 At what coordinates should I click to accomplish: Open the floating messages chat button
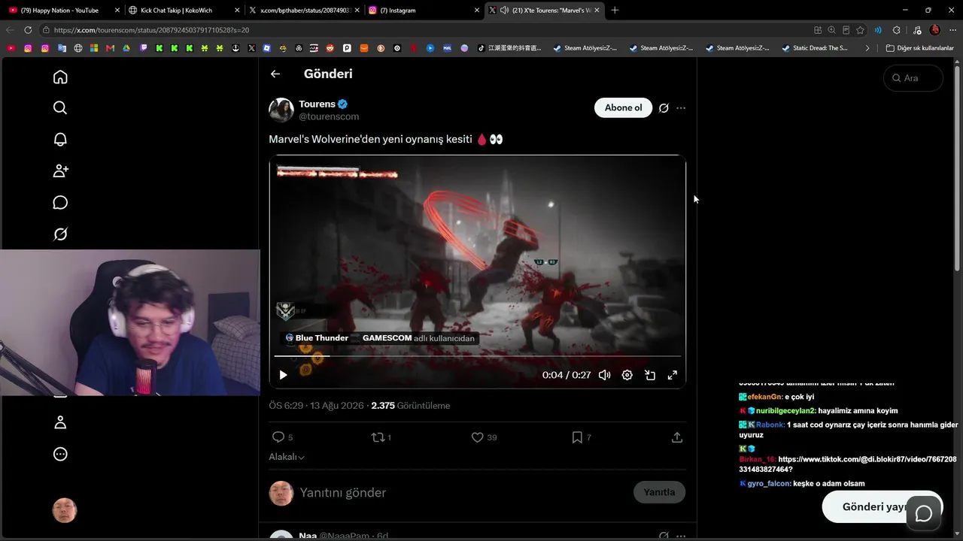tap(924, 514)
